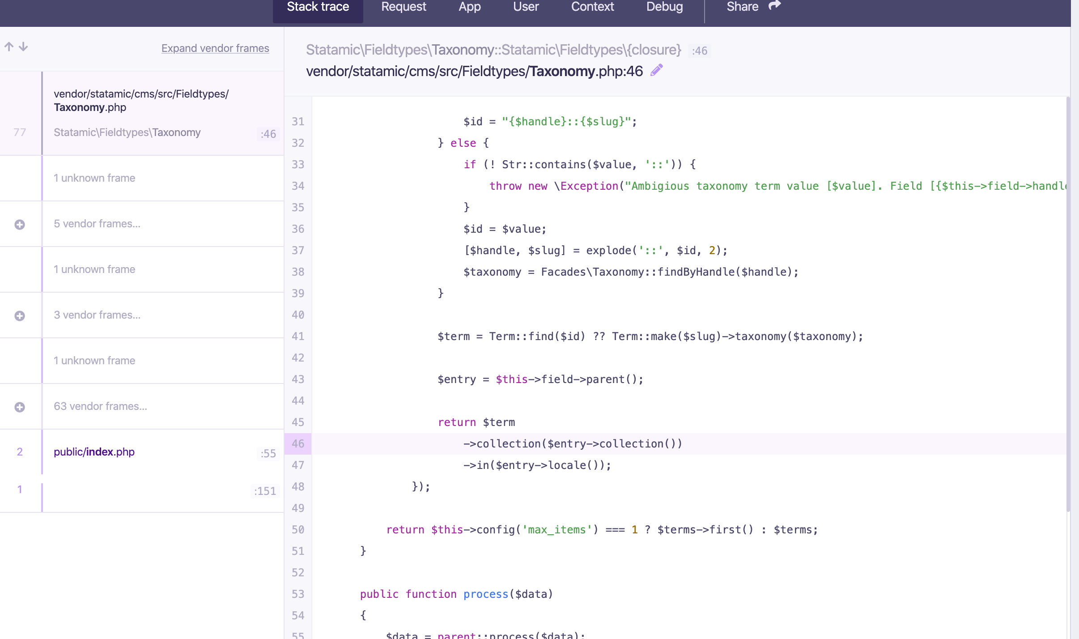
Task: Expand the 3 vendor frames group
Action: pos(97,315)
